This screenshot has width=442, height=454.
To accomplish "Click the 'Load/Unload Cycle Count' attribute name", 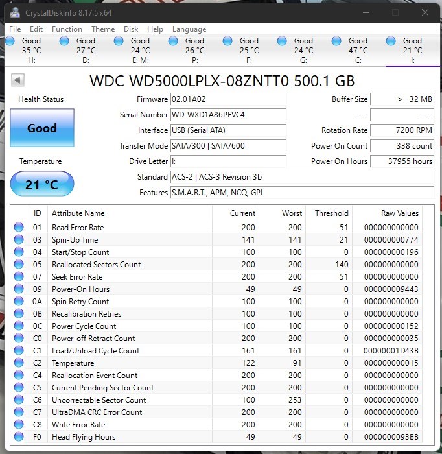I will [x=95, y=351].
